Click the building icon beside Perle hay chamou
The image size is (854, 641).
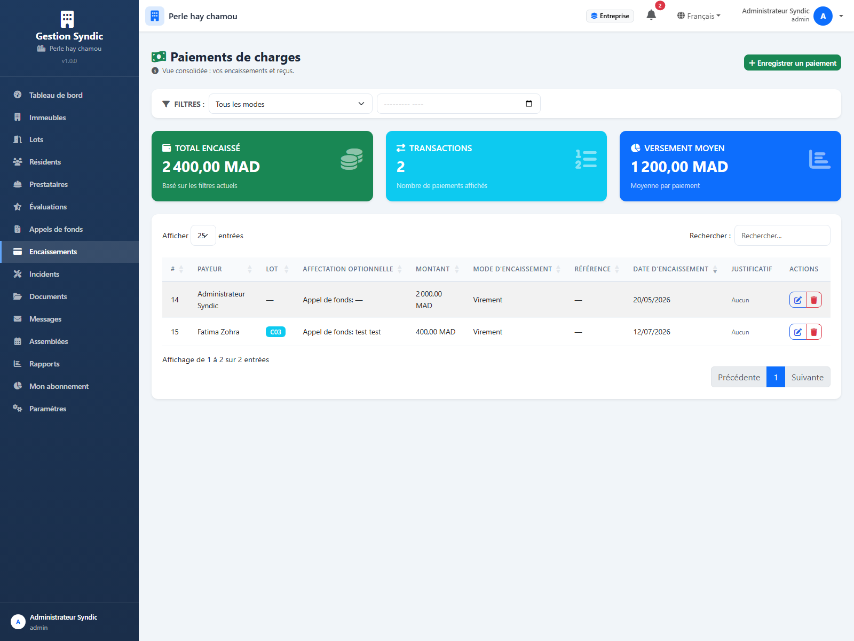[x=155, y=16]
